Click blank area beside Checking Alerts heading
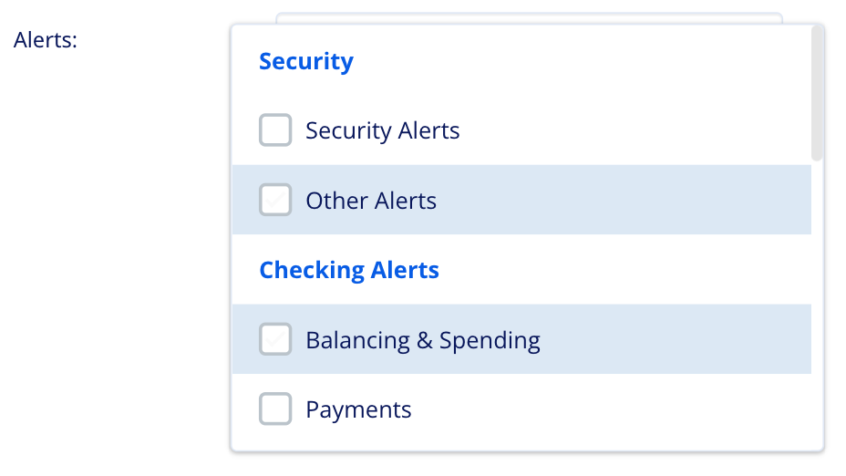Screen dimensions: 846x476 (620, 270)
